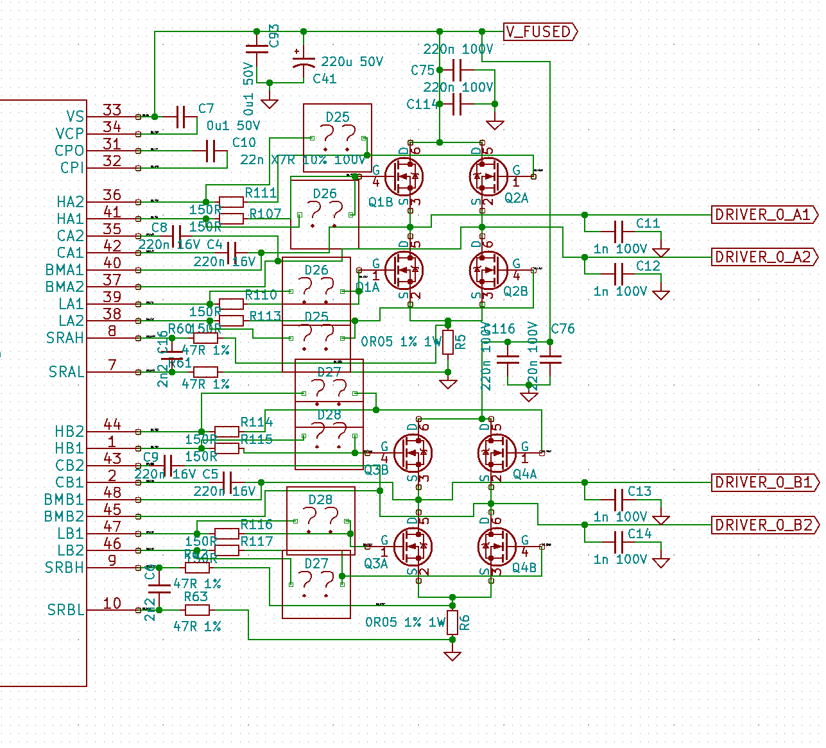
Task: Select the Q4A MOSFET symbol
Action: pos(496,452)
